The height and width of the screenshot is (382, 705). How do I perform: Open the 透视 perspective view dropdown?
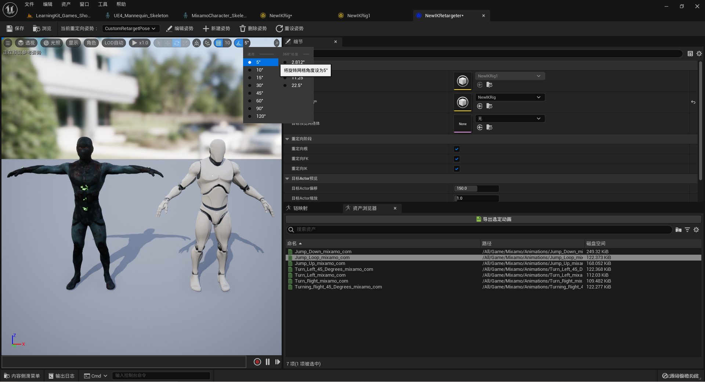point(26,43)
